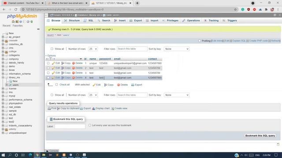Tick the checkbox for row id 1
The height and width of the screenshot is (158, 282).
coord(48,63)
